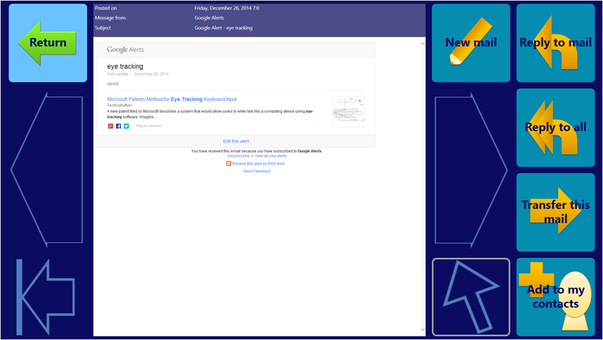Image resolution: width=603 pixels, height=340 pixels.
Task: Click Add to my contacts tile
Action: [x=555, y=297]
